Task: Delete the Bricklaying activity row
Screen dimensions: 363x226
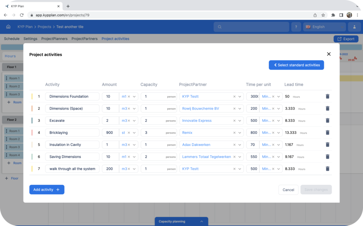Action: [x=327, y=132]
